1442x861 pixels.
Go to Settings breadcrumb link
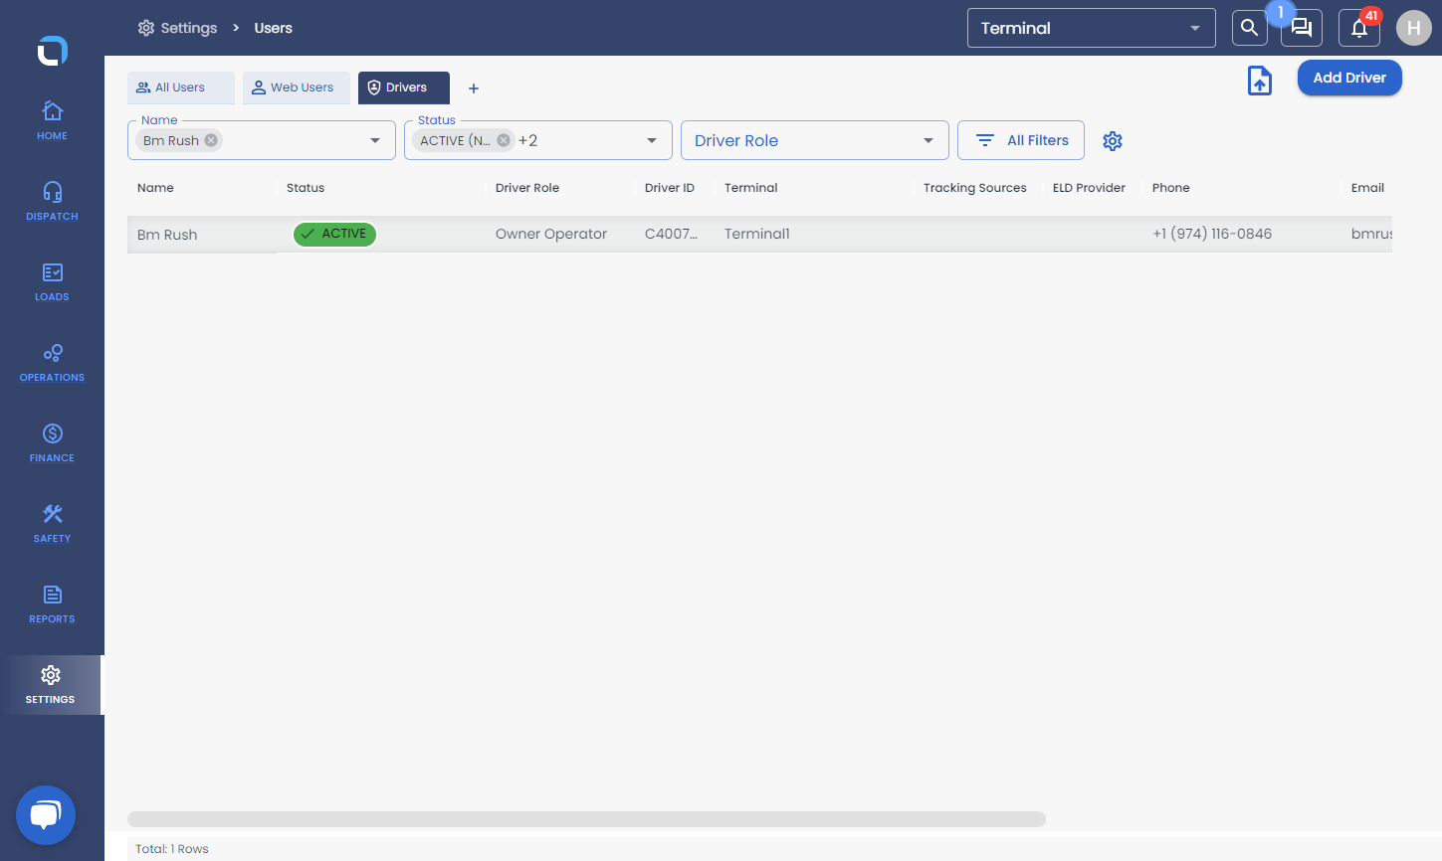[x=178, y=28]
